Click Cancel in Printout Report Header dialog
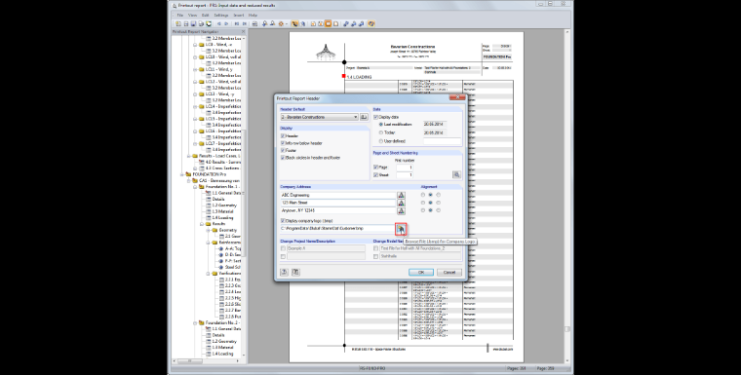 (448, 272)
